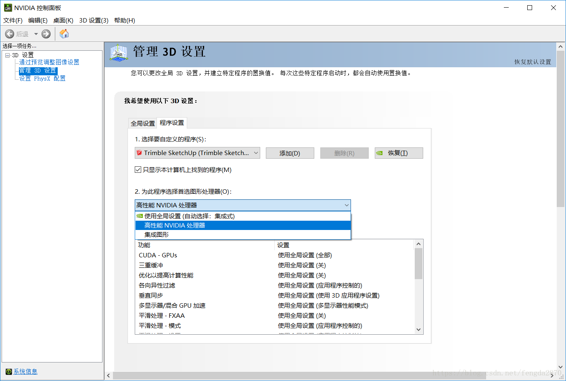Switch to 全局设置 tab
The width and height of the screenshot is (566, 381).
coord(143,123)
